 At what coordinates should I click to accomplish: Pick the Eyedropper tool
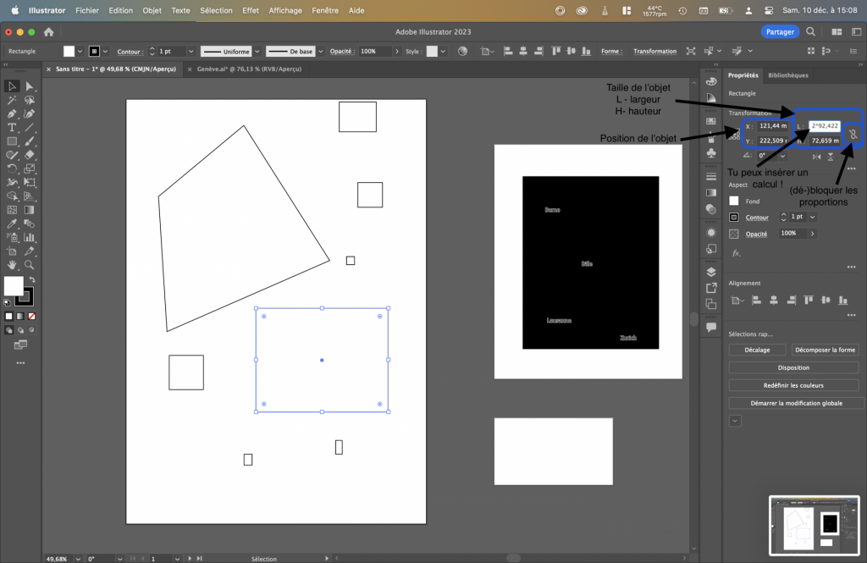(x=12, y=224)
